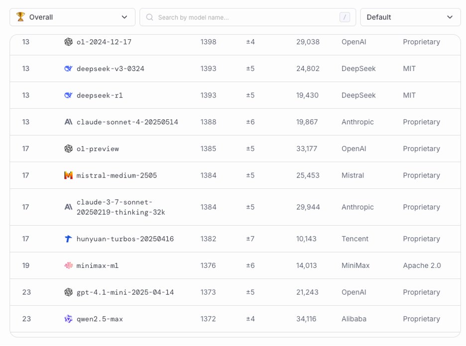The width and height of the screenshot is (466, 346).
Task: Click the Anthropic logo beside claude-sonnet-4-20250514
Action: click(68, 122)
